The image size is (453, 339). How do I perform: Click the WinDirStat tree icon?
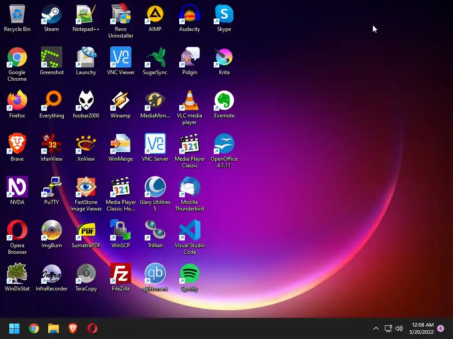(x=17, y=274)
